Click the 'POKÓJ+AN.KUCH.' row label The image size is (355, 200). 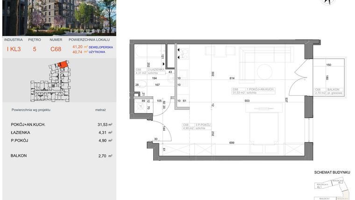[28, 125]
